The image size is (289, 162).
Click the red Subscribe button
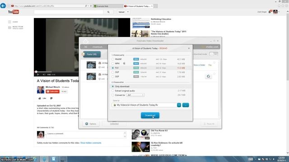tap(52, 91)
